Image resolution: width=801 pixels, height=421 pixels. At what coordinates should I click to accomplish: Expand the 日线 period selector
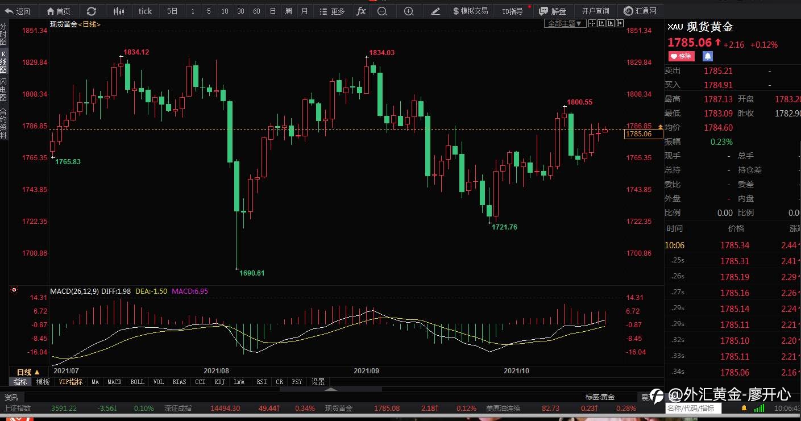coord(28,372)
